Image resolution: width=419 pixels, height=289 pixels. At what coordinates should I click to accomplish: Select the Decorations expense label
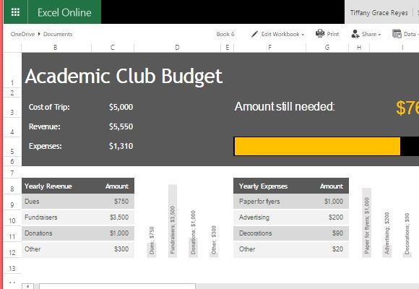[255, 233]
